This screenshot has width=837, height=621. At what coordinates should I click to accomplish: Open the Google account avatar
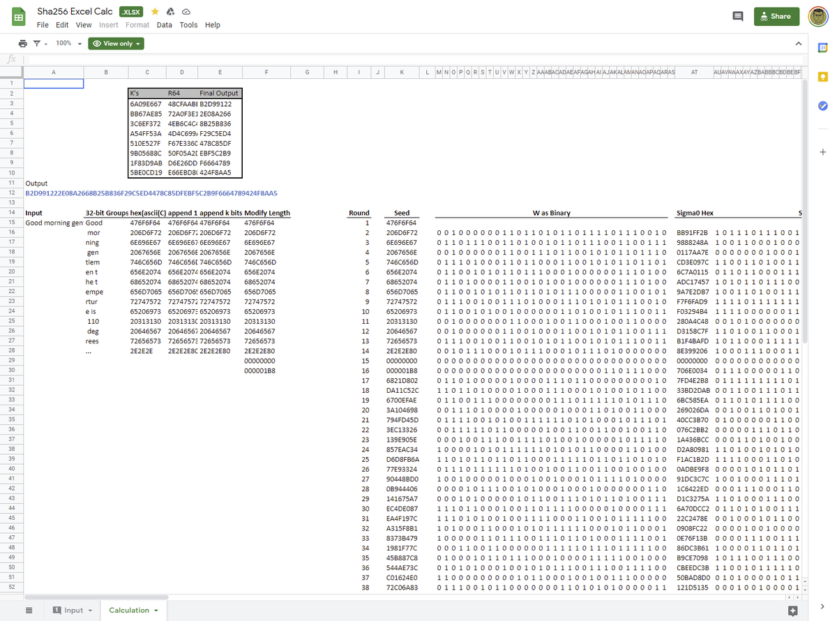(817, 17)
